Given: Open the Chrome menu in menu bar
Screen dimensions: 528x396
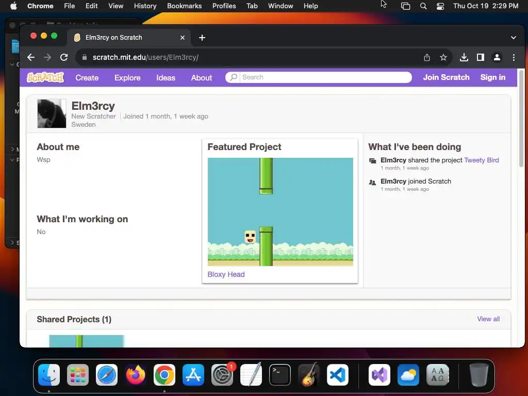Looking at the screenshot, I should pyautogui.click(x=40, y=6).
